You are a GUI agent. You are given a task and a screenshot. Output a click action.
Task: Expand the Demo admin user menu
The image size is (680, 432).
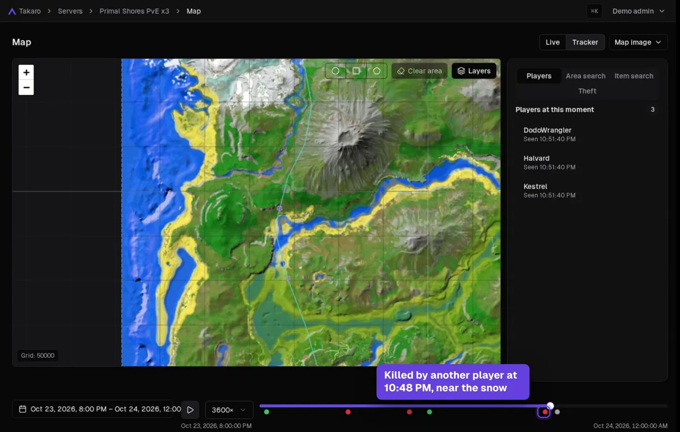(638, 11)
